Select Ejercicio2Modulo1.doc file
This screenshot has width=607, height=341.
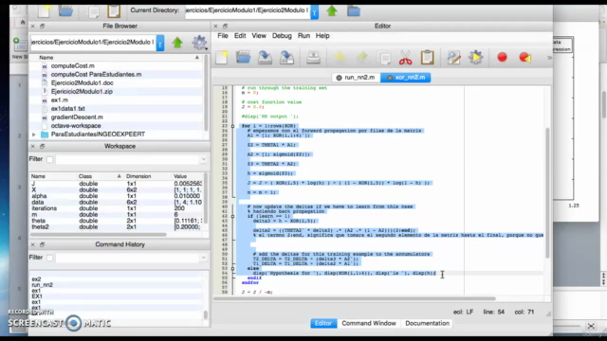(83, 82)
